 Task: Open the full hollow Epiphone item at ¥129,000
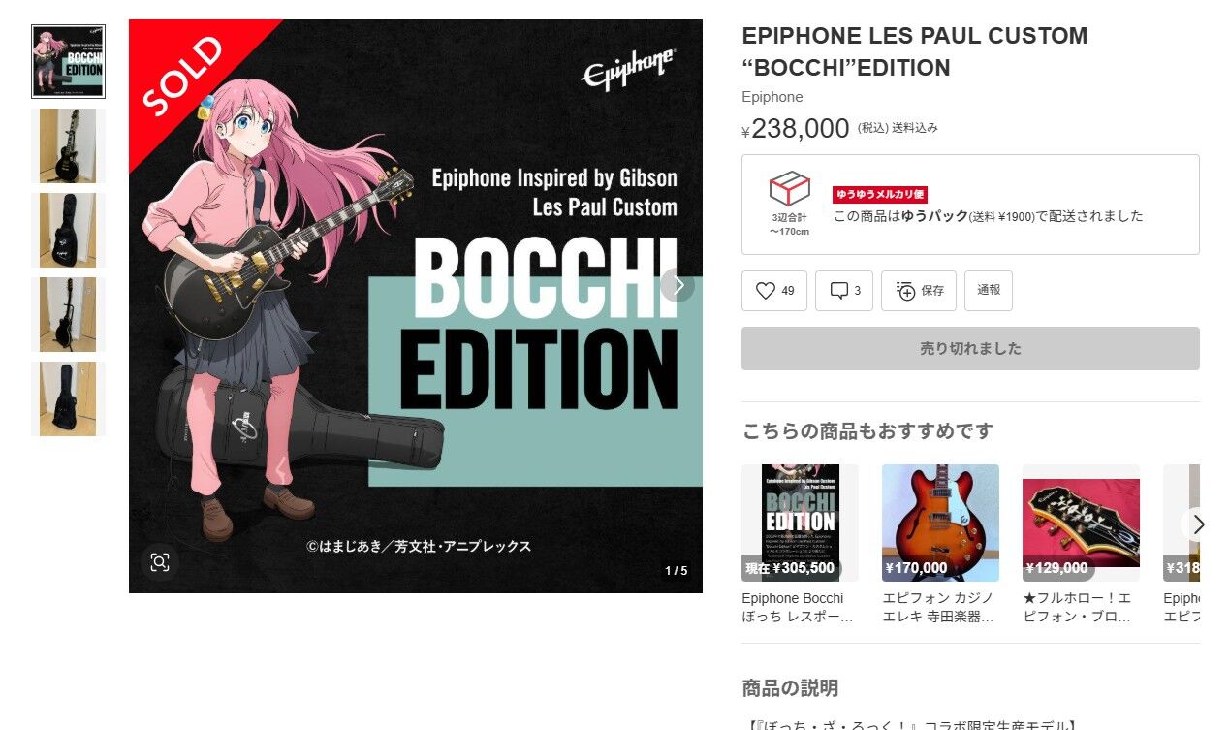click(1081, 545)
